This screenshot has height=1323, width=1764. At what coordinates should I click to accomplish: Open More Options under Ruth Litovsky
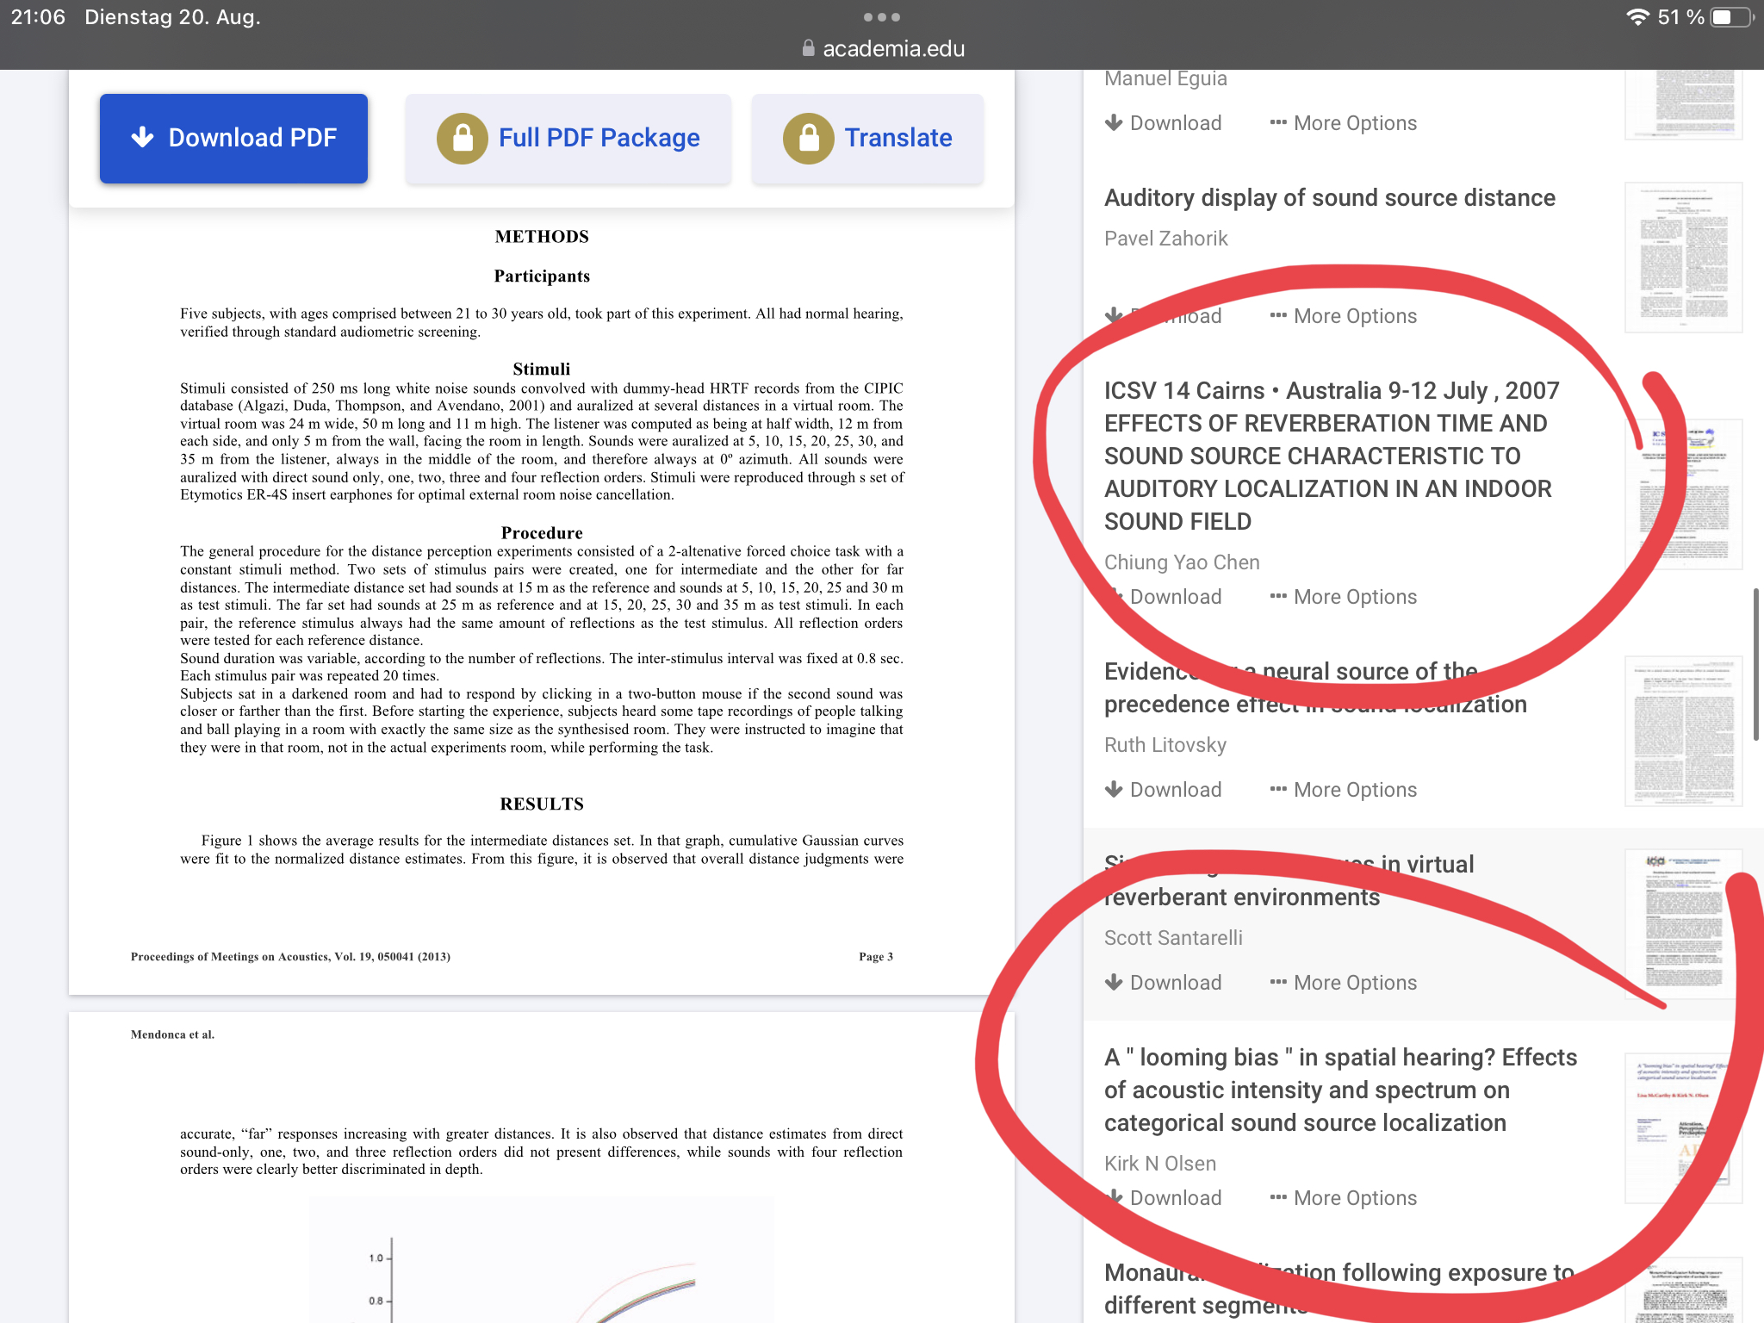click(1344, 790)
